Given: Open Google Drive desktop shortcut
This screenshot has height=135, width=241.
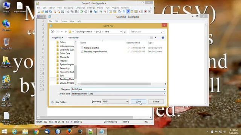Looking at the screenshot, I should (x=6, y=62).
